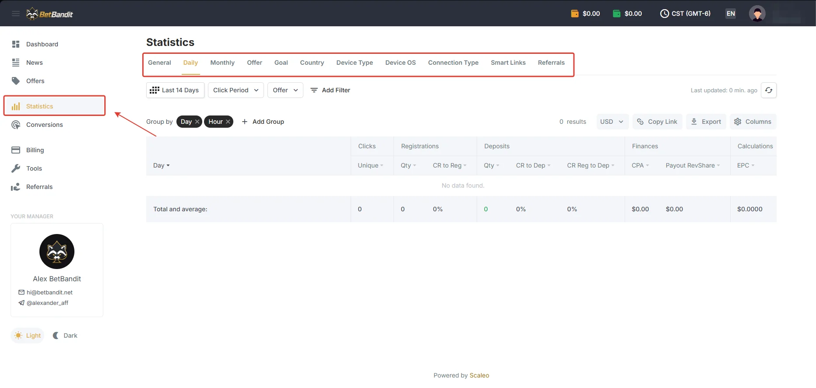Switch to Light theme
The image size is (816, 388).
pos(28,336)
